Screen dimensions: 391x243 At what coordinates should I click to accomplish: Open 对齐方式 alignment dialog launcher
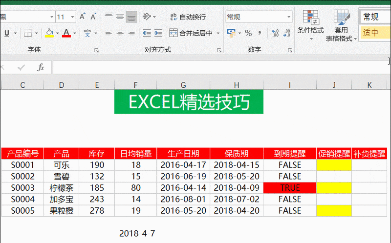pyautogui.click(x=219, y=51)
